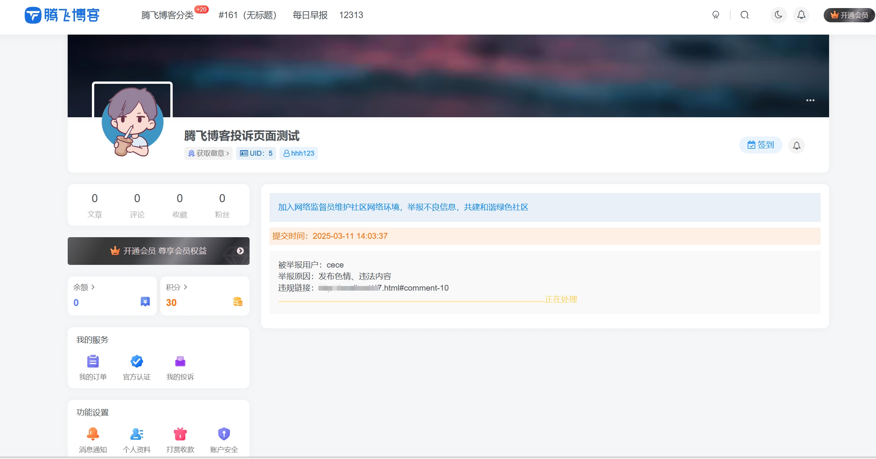Screen dimensions: 876x459
Task: Open the 腾飞博客分类 menu
Action: tap(167, 16)
